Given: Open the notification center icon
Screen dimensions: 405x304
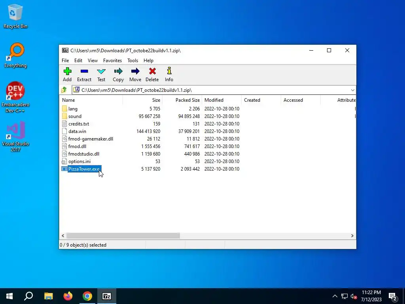Looking at the screenshot, I should click(393, 296).
